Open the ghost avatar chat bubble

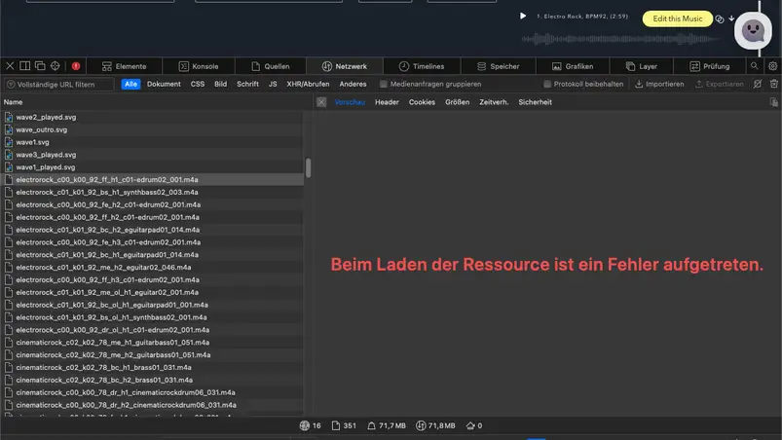(x=753, y=31)
